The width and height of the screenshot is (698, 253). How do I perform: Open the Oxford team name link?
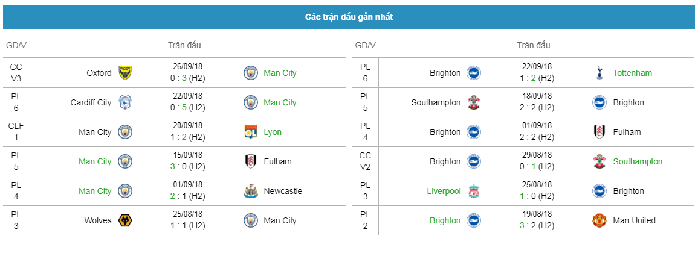coord(99,73)
